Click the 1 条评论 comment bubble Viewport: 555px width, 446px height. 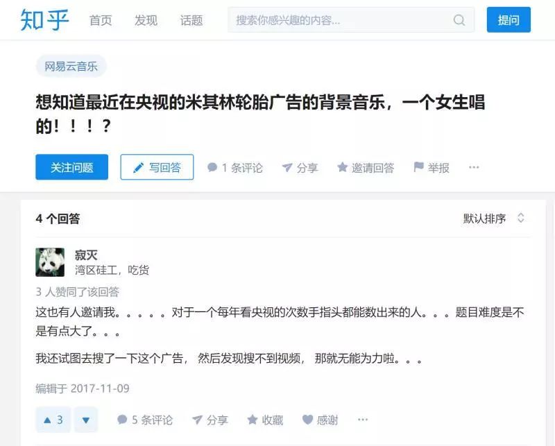click(212, 167)
